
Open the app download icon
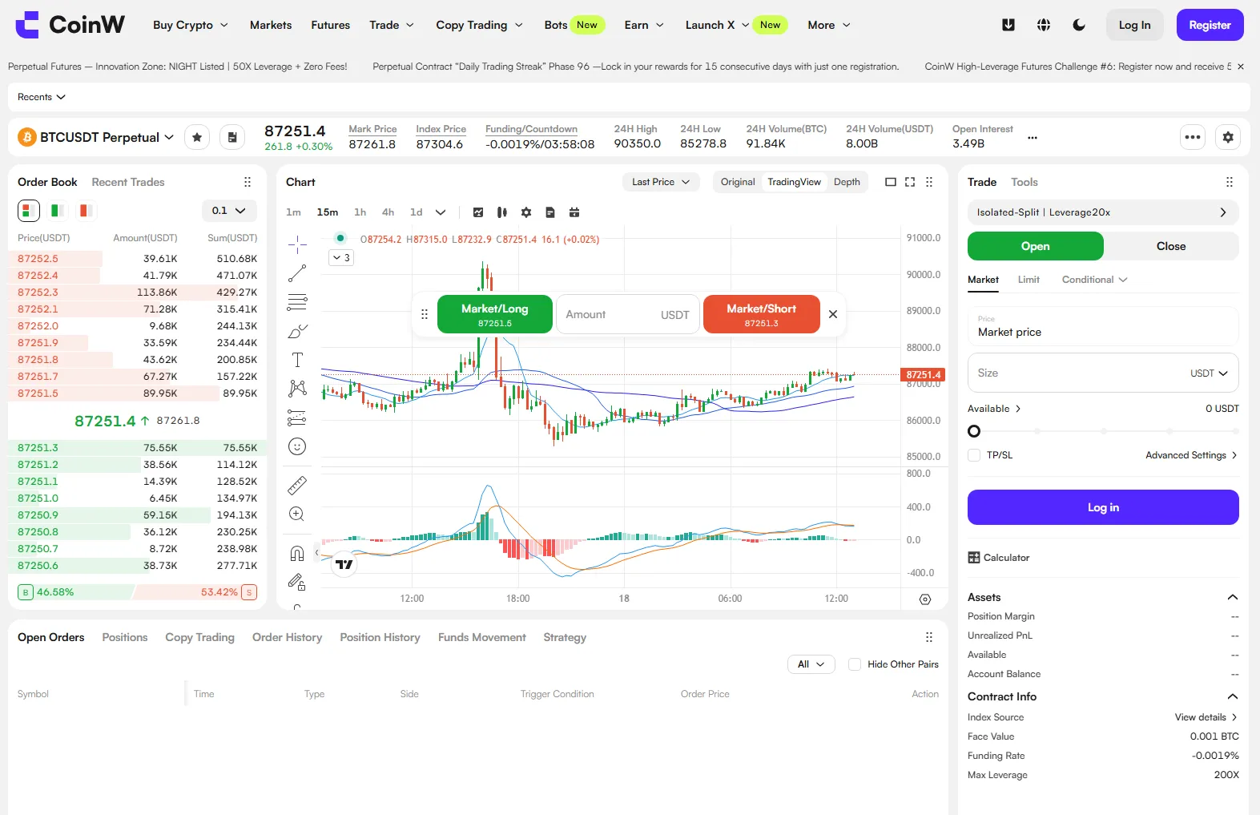pos(1008,25)
